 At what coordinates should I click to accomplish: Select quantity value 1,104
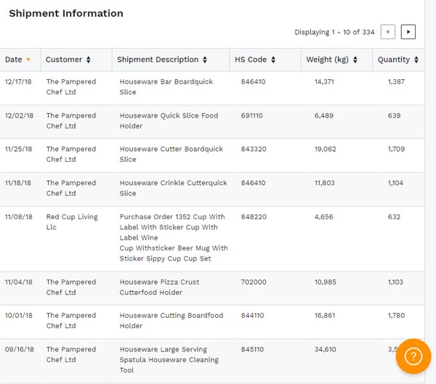[395, 183]
